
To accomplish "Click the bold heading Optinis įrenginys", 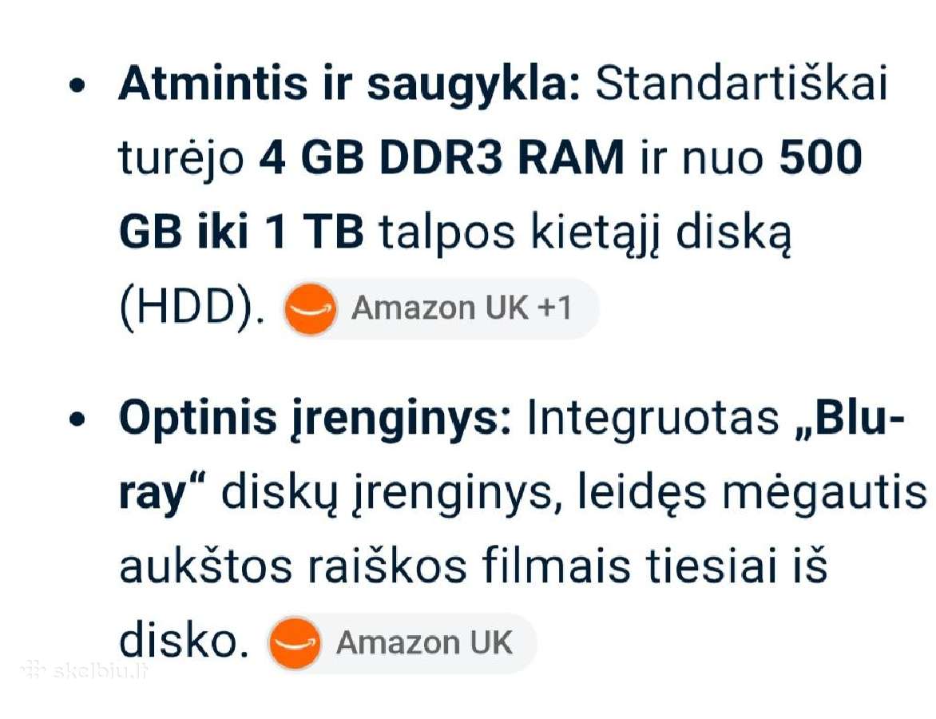I will [x=315, y=419].
